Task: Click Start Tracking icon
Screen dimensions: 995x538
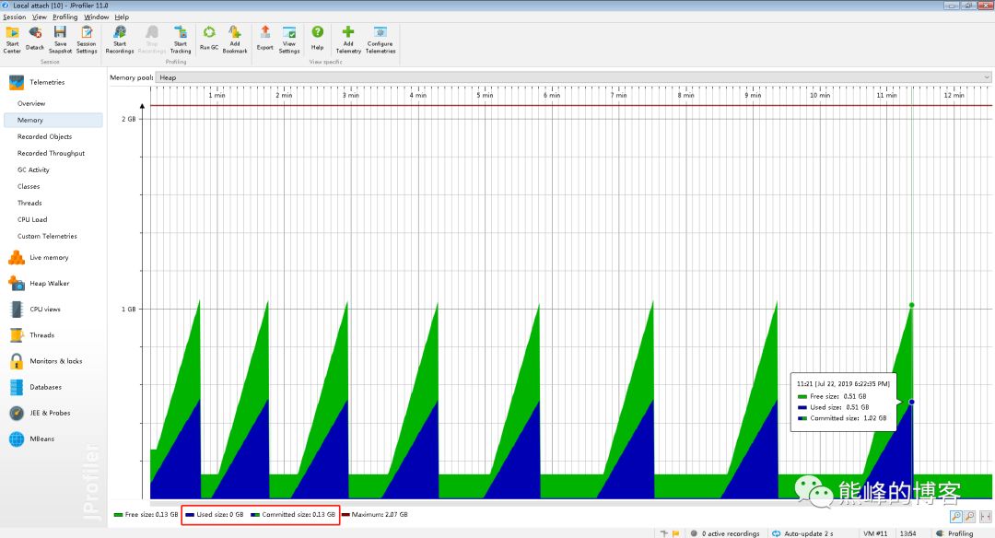Action: pyautogui.click(x=181, y=40)
